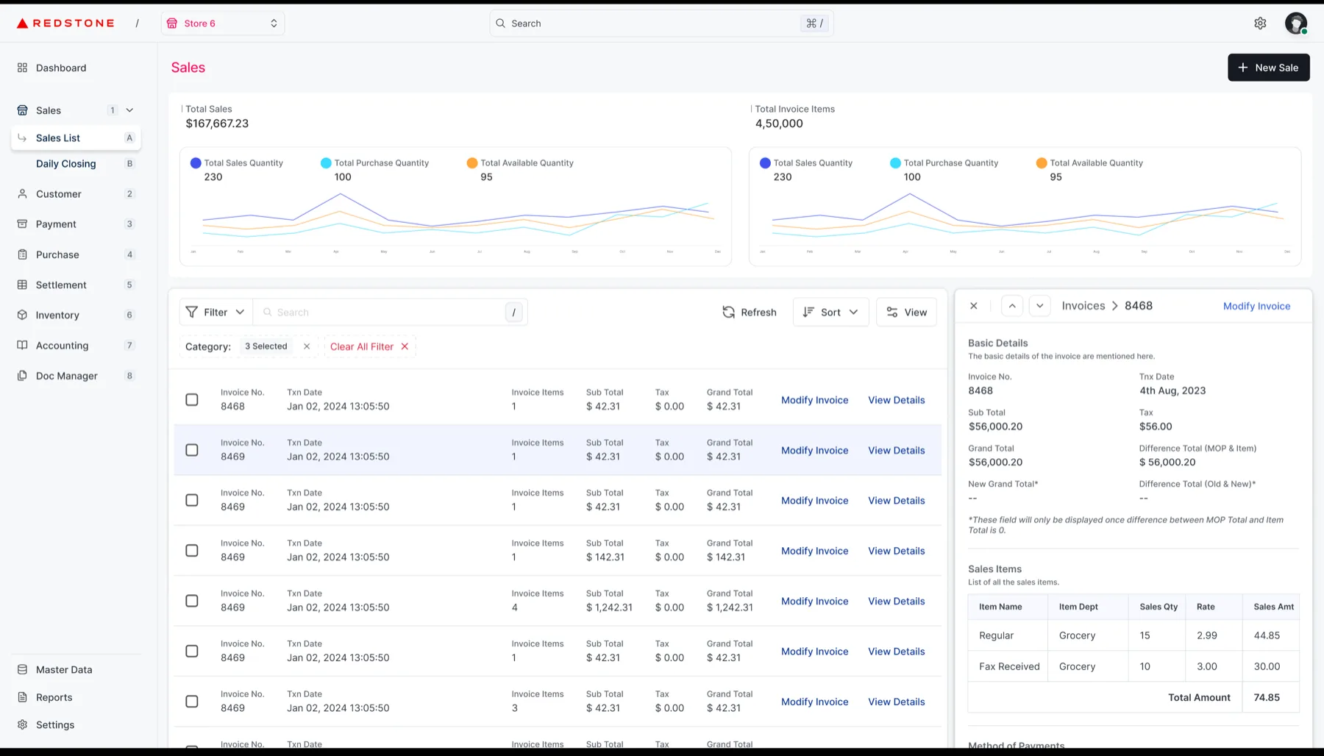Click Modify Invoice in details panel header
Image resolution: width=1324 pixels, height=756 pixels.
1256,306
